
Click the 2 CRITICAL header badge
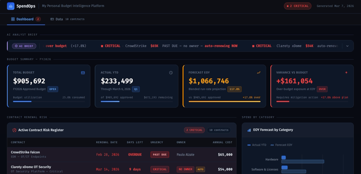click(298, 6)
